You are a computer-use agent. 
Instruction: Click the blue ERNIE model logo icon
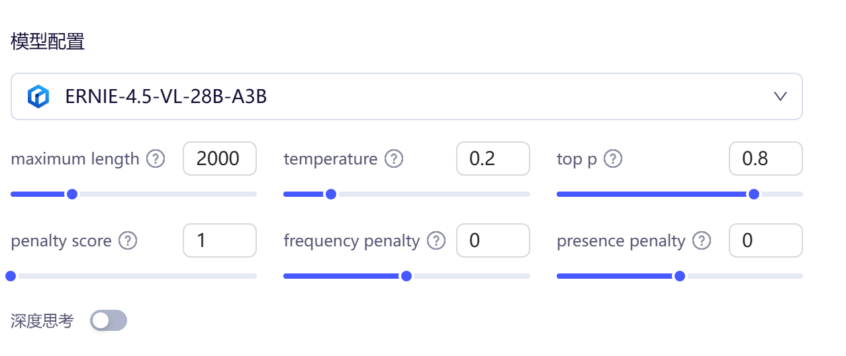click(38, 96)
